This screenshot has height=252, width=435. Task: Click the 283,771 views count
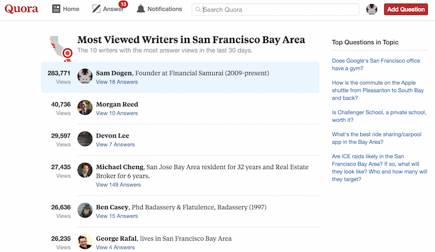(59, 73)
